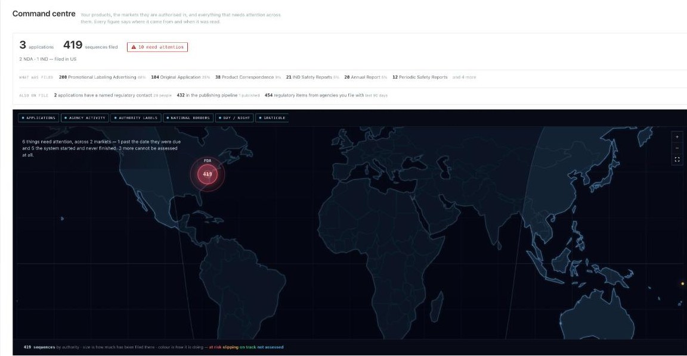Click 104 Original Application entry
This screenshot has width=687, height=356.
pyautogui.click(x=181, y=77)
